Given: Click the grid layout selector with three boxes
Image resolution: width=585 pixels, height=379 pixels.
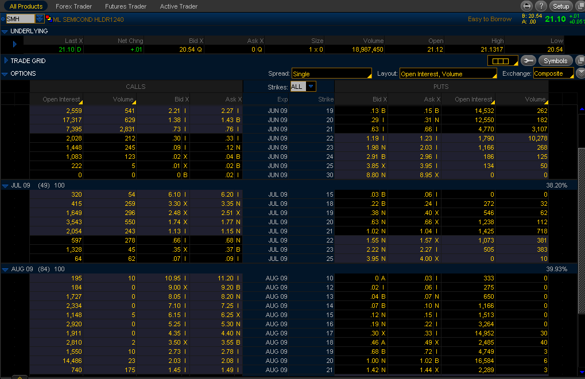Looking at the screenshot, I should coord(502,61).
